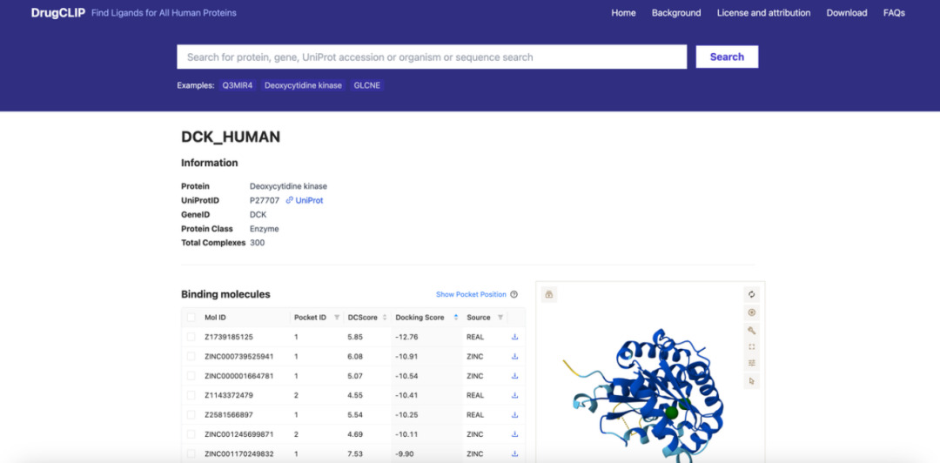
Task: Click the Deoxycytidine kinase example tag
Action: [x=304, y=85]
